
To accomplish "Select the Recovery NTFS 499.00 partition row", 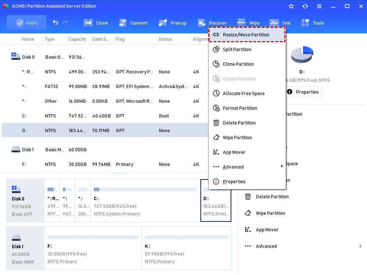I will tap(105, 72).
